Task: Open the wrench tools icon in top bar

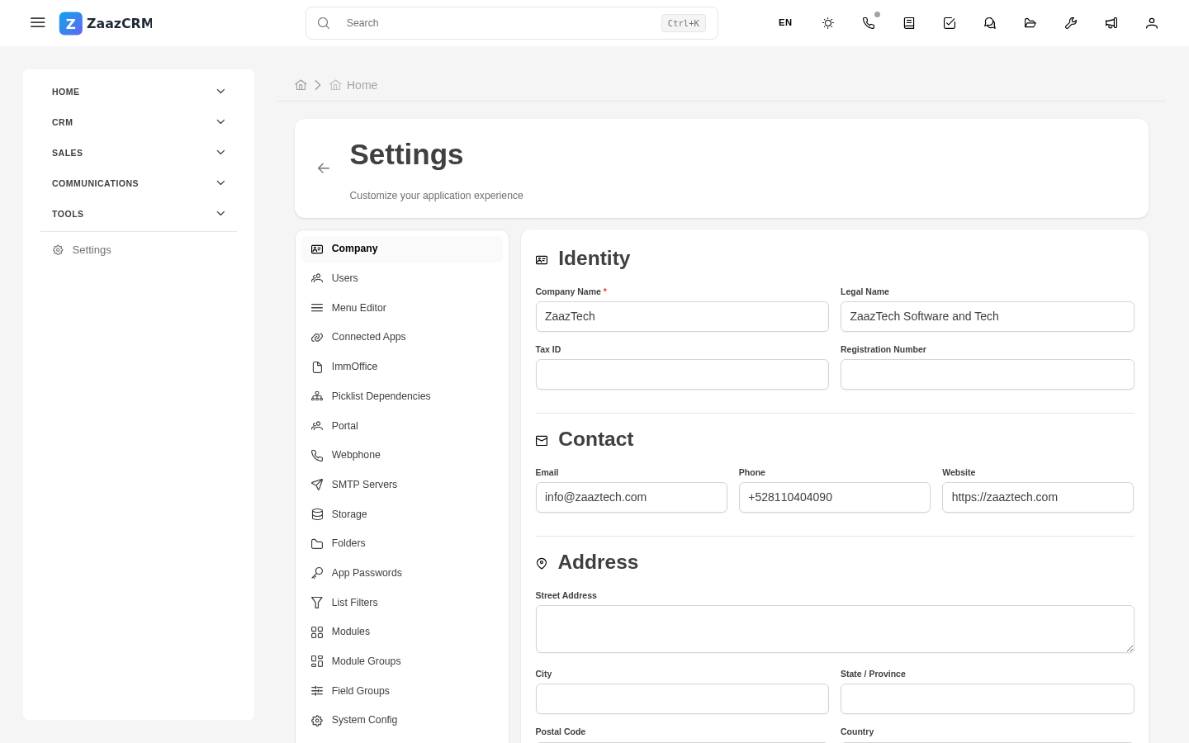Action: tap(1071, 23)
